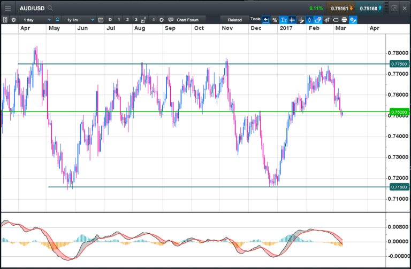Click the -0.00800 indicator axis value
Image resolution: width=411 pixels, height=269 pixels.
click(x=398, y=256)
